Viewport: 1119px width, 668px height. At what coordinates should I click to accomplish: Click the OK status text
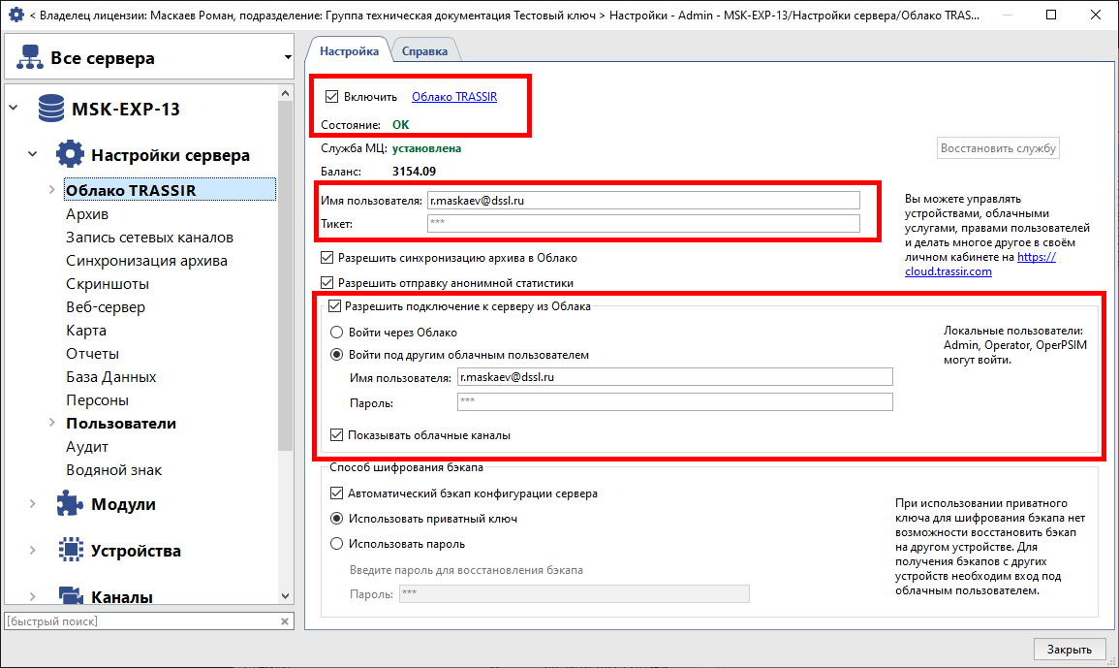click(x=400, y=125)
